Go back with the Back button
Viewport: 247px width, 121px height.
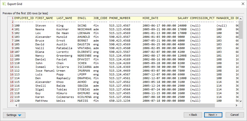point(193,115)
